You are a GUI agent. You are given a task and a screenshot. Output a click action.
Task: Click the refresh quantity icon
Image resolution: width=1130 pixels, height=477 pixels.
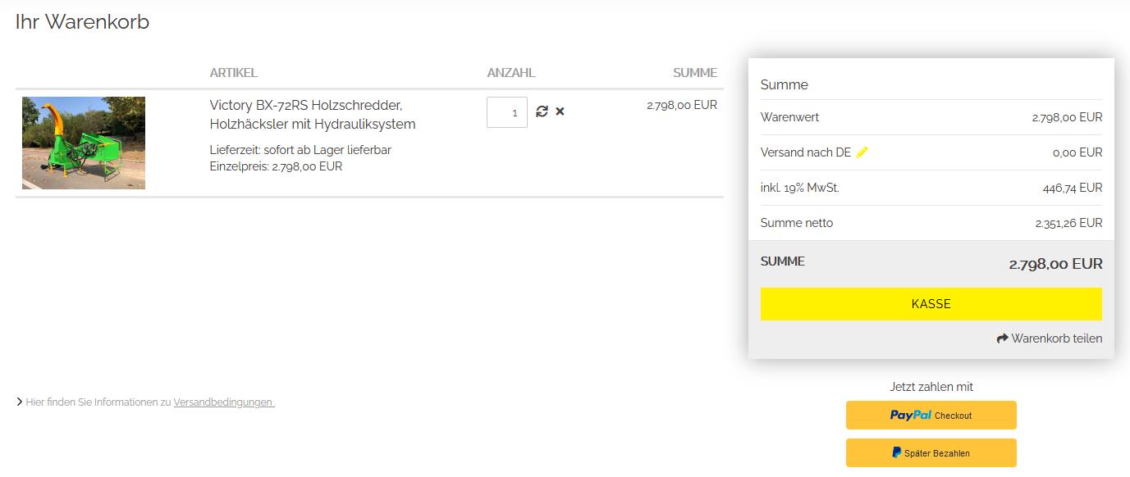point(542,111)
